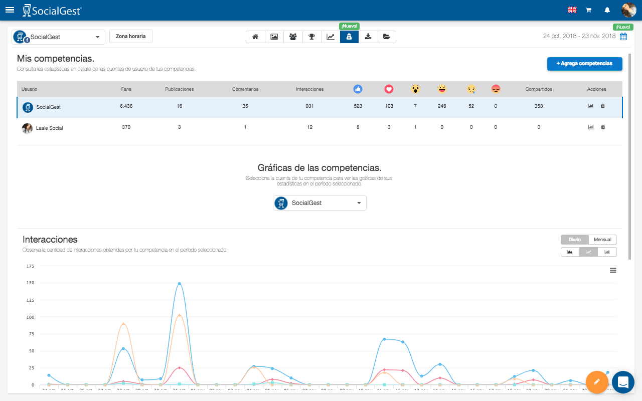Click the blue peak data point at 150

pos(179,283)
